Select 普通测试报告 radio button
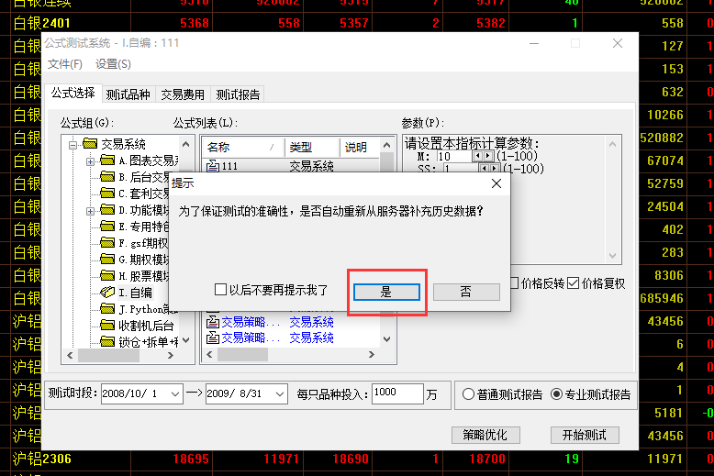714x476 pixels. coord(469,394)
